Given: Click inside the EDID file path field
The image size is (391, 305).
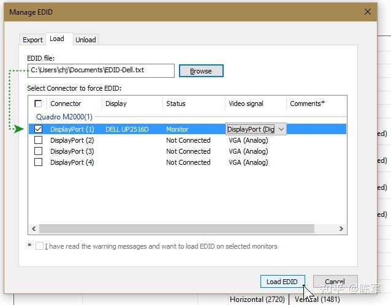Looking at the screenshot, I should click(x=101, y=70).
